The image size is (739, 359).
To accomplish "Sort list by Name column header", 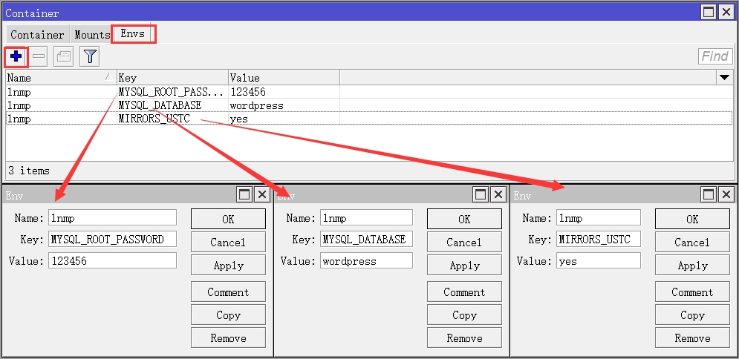I will (59, 78).
